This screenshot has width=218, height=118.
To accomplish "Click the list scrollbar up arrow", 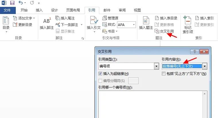I will click(205, 94).
